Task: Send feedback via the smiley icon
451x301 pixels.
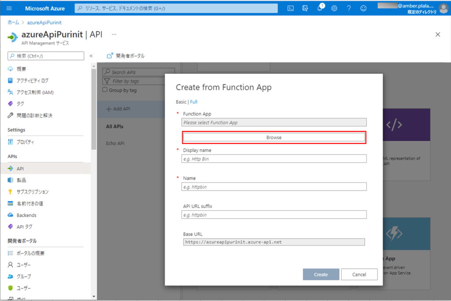Action: coord(364,7)
